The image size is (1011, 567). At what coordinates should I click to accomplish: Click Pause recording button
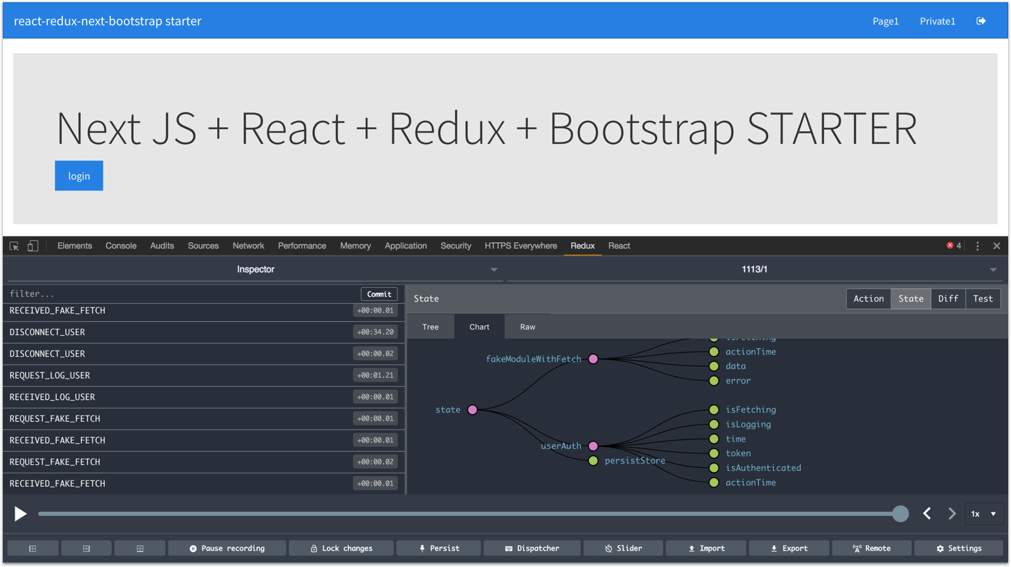coord(227,548)
